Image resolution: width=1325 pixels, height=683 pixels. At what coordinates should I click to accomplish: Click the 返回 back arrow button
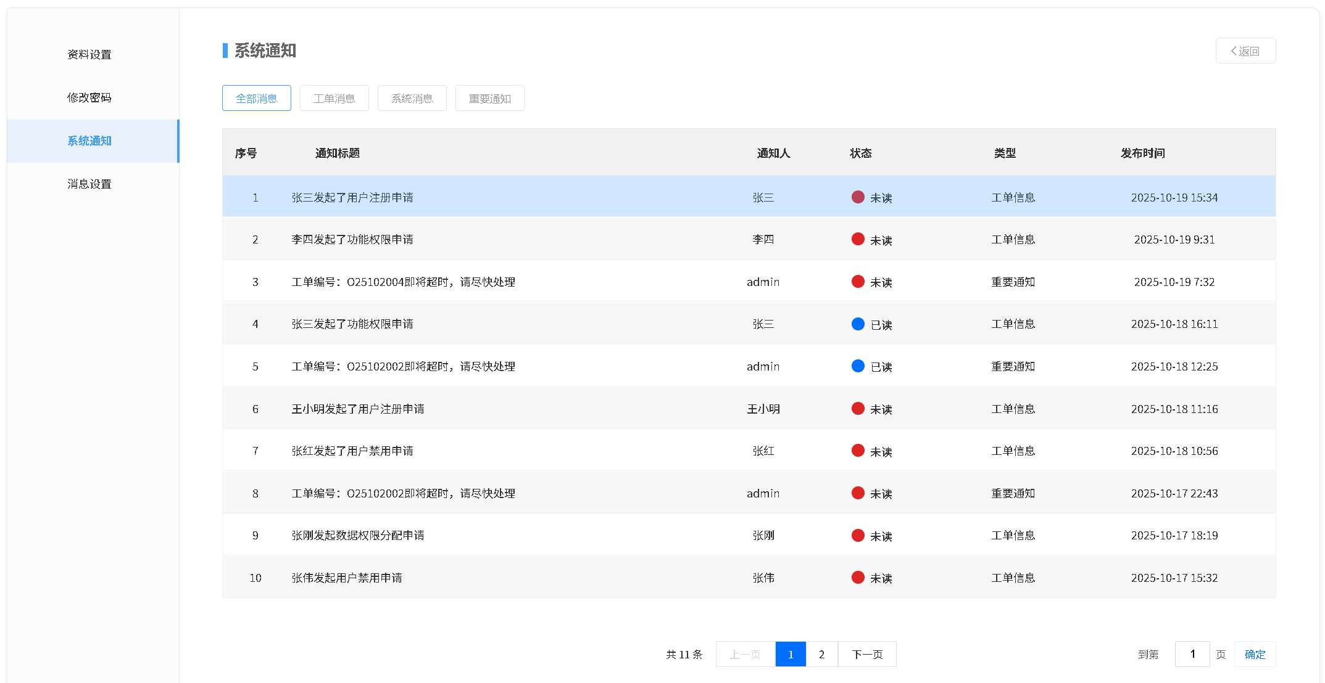click(1245, 51)
